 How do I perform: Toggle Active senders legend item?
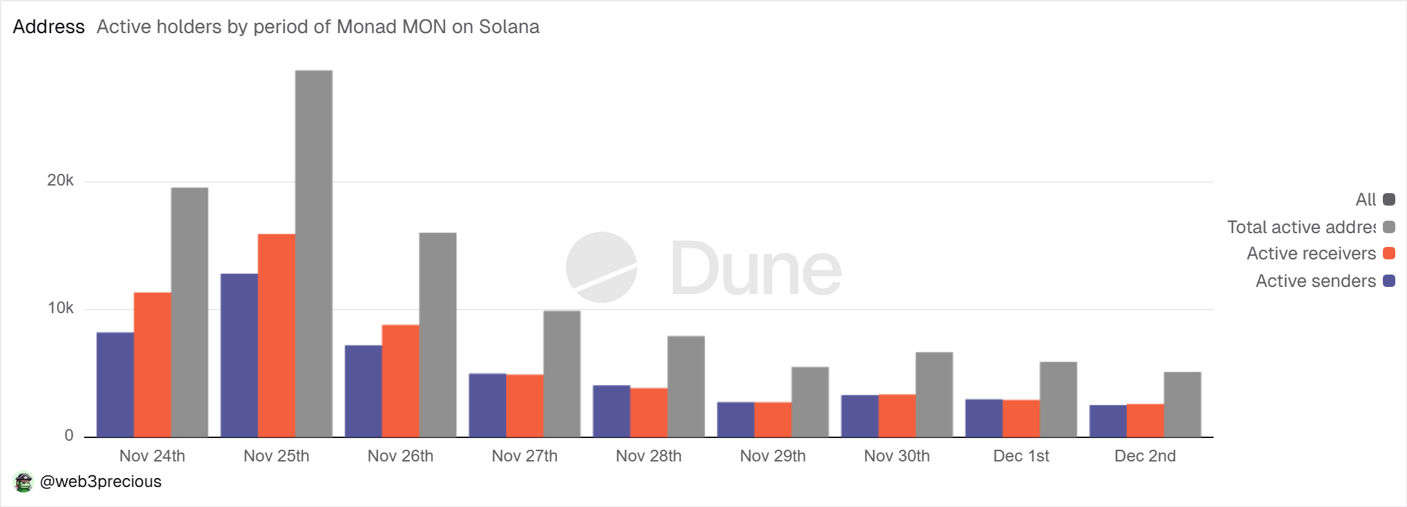tap(1315, 281)
